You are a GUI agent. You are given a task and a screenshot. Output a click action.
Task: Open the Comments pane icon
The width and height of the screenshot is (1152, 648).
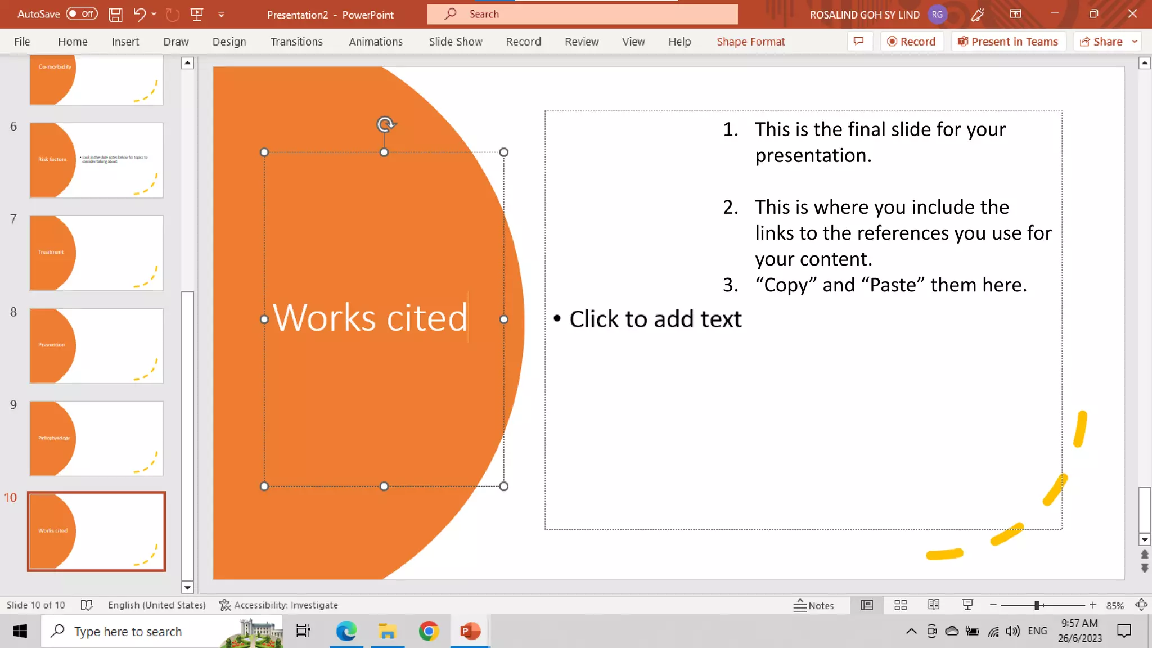[859, 42]
